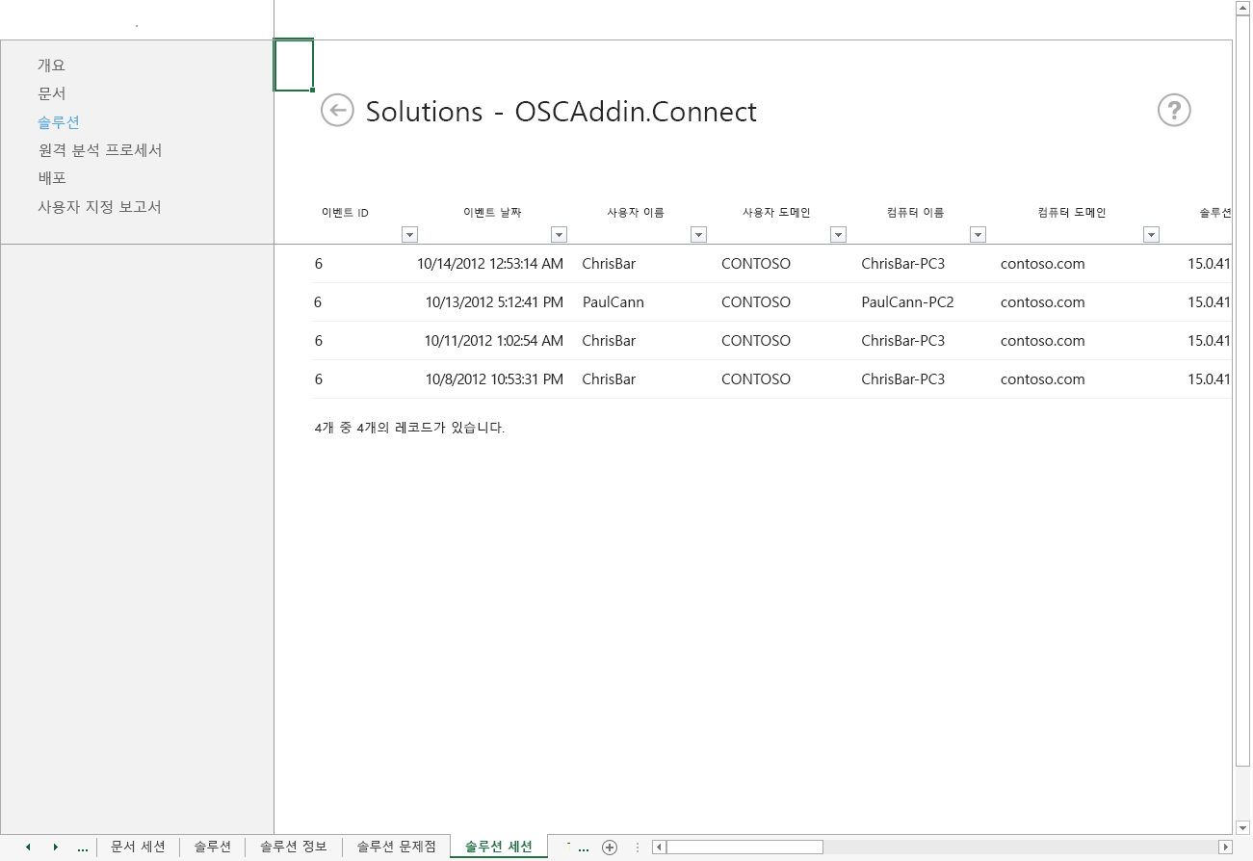Open filter dropdown for 이벤트 ID column
Viewport: 1253px width, 861px height.
(x=409, y=234)
